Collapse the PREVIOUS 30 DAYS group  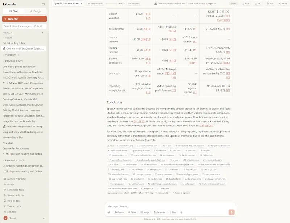pos(13,160)
